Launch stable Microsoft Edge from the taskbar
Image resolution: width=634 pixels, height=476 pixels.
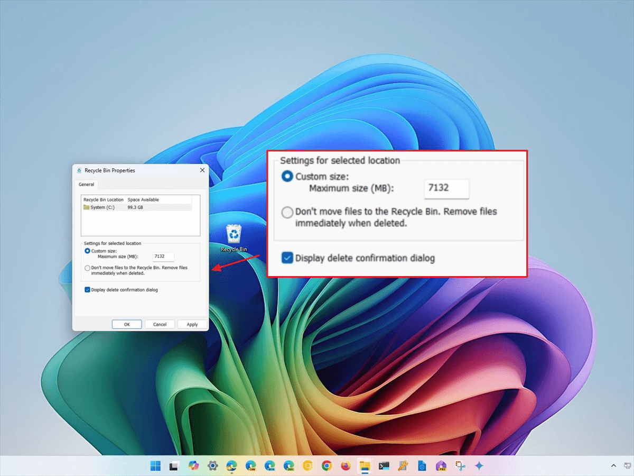click(x=231, y=465)
